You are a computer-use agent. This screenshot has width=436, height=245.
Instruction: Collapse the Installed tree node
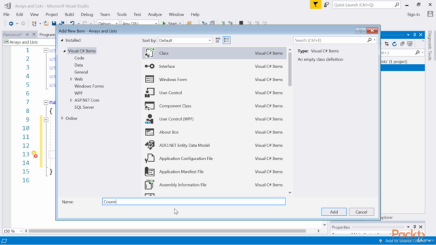click(62, 40)
